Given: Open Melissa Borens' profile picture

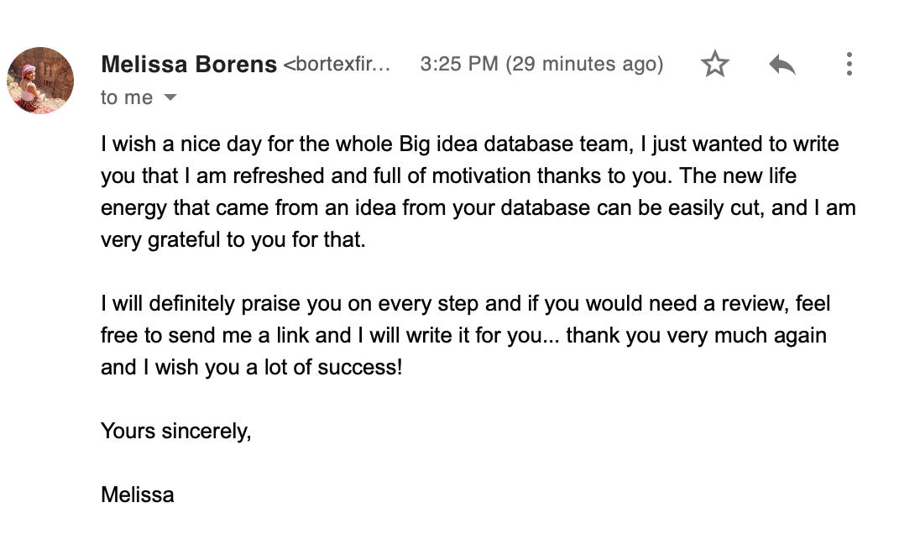Looking at the screenshot, I should click(40, 81).
